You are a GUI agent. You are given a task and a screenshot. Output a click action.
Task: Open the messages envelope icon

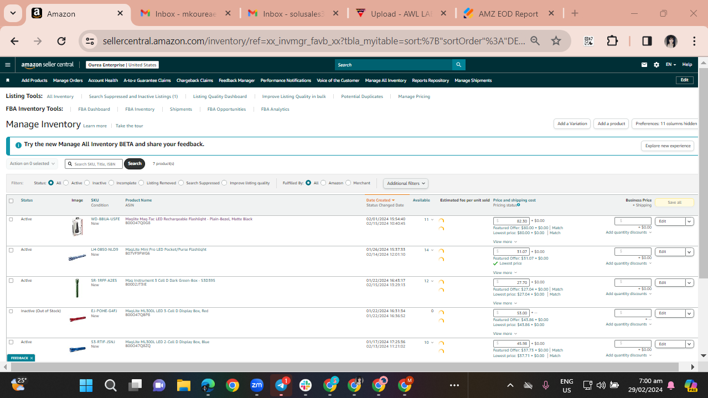pyautogui.click(x=644, y=65)
